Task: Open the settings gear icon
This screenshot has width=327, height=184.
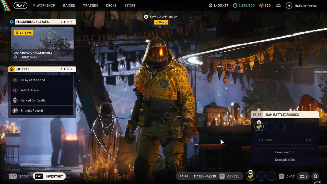Action: 316,176
